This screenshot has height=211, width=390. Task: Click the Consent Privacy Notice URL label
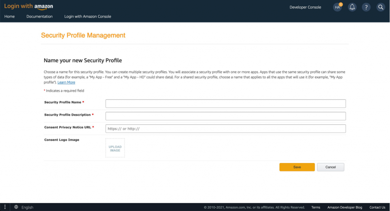coord(68,127)
